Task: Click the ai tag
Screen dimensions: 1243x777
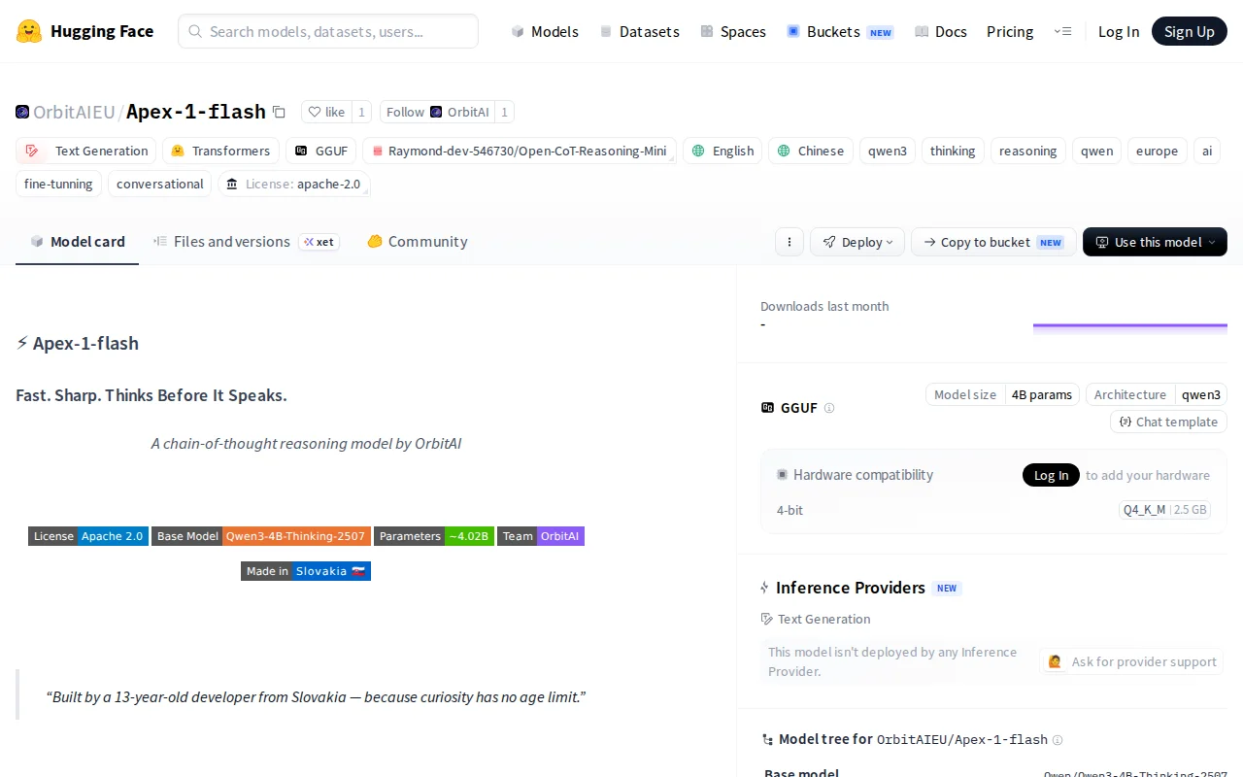Action: pos(1207,151)
